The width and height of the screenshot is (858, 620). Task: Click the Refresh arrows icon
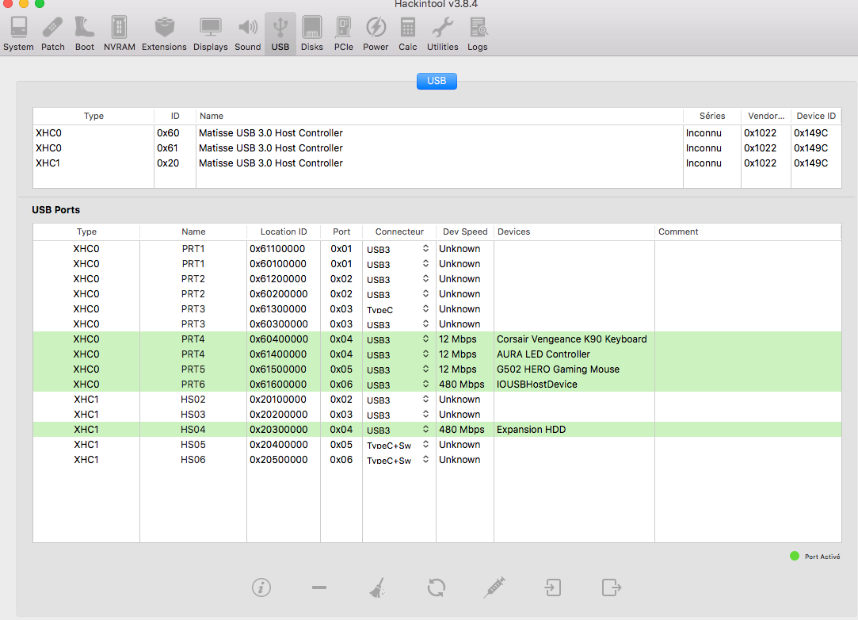pos(436,587)
